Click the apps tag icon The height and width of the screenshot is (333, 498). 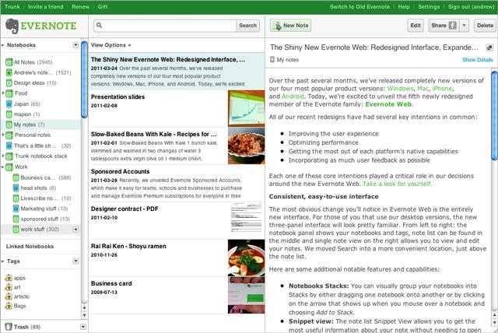click(x=9, y=278)
